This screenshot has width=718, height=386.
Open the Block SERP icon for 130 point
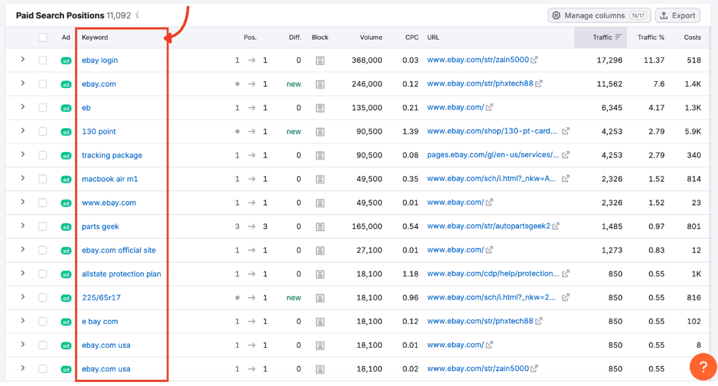[320, 132]
